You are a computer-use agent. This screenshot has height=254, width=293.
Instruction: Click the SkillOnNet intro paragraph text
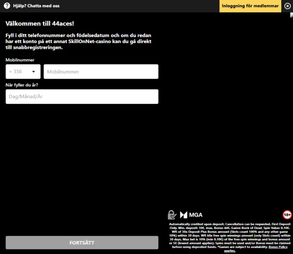pyautogui.click(x=78, y=41)
